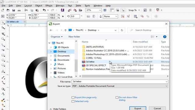Click the Paste clipboard icon
The width and height of the screenshot is (195, 110).
37,10
